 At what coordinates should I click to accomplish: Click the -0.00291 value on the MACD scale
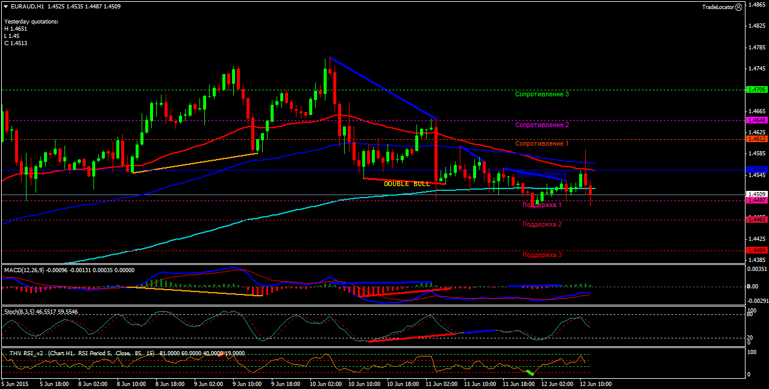click(758, 300)
